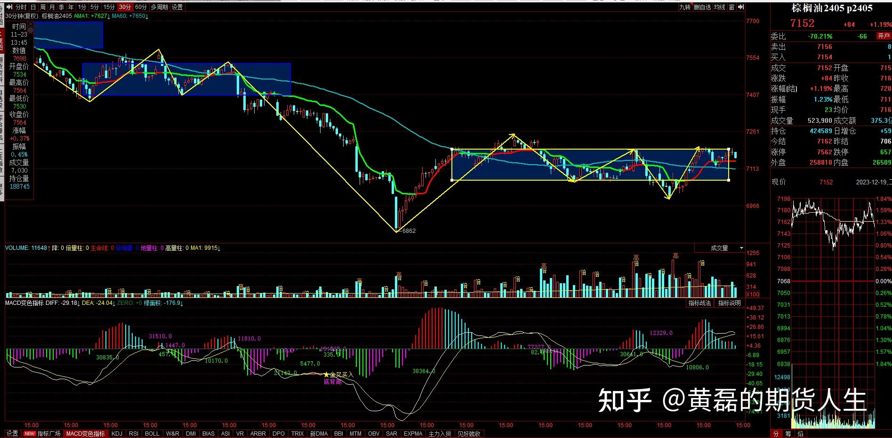Click the MA60: +7650 indicator label
The height and width of the screenshot is (438, 892).
[130, 16]
